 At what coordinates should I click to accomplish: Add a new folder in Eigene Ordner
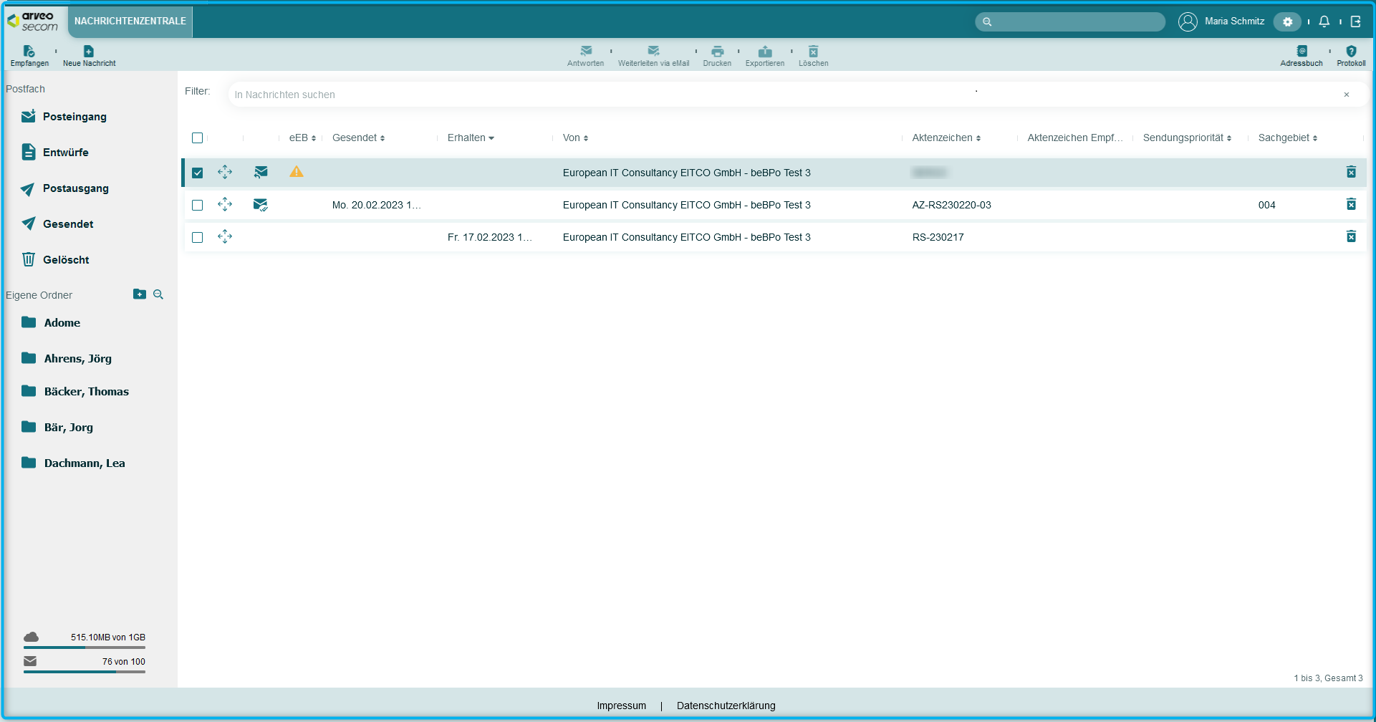pyautogui.click(x=140, y=294)
